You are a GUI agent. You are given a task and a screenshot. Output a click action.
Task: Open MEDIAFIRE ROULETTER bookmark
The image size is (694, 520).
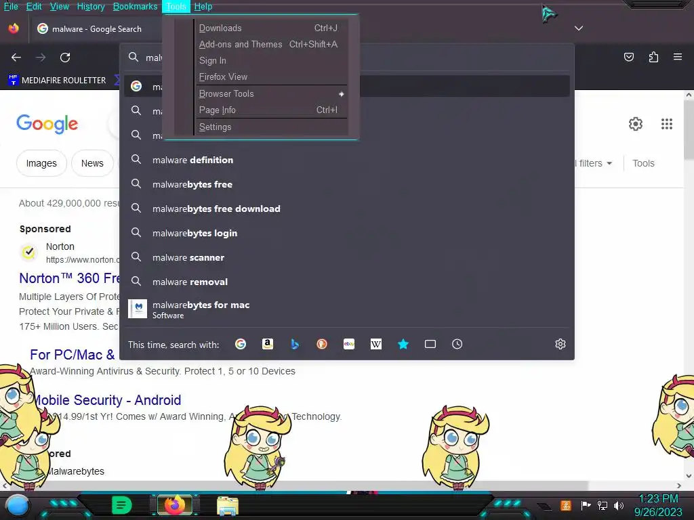click(x=57, y=80)
